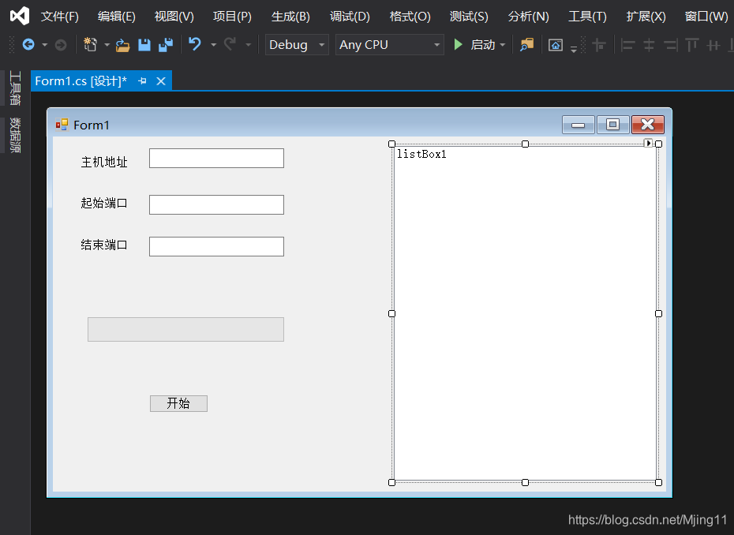This screenshot has width=734, height=535.
Task: Open the undo history dropdown arrow
Action: pyautogui.click(x=213, y=45)
